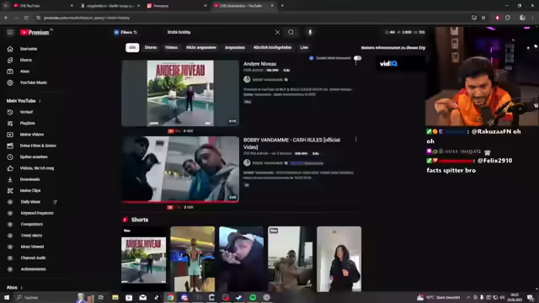This screenshot has width=539, height=303.
Task: Open vidIQ Trend Alerts
Action: 31,236
